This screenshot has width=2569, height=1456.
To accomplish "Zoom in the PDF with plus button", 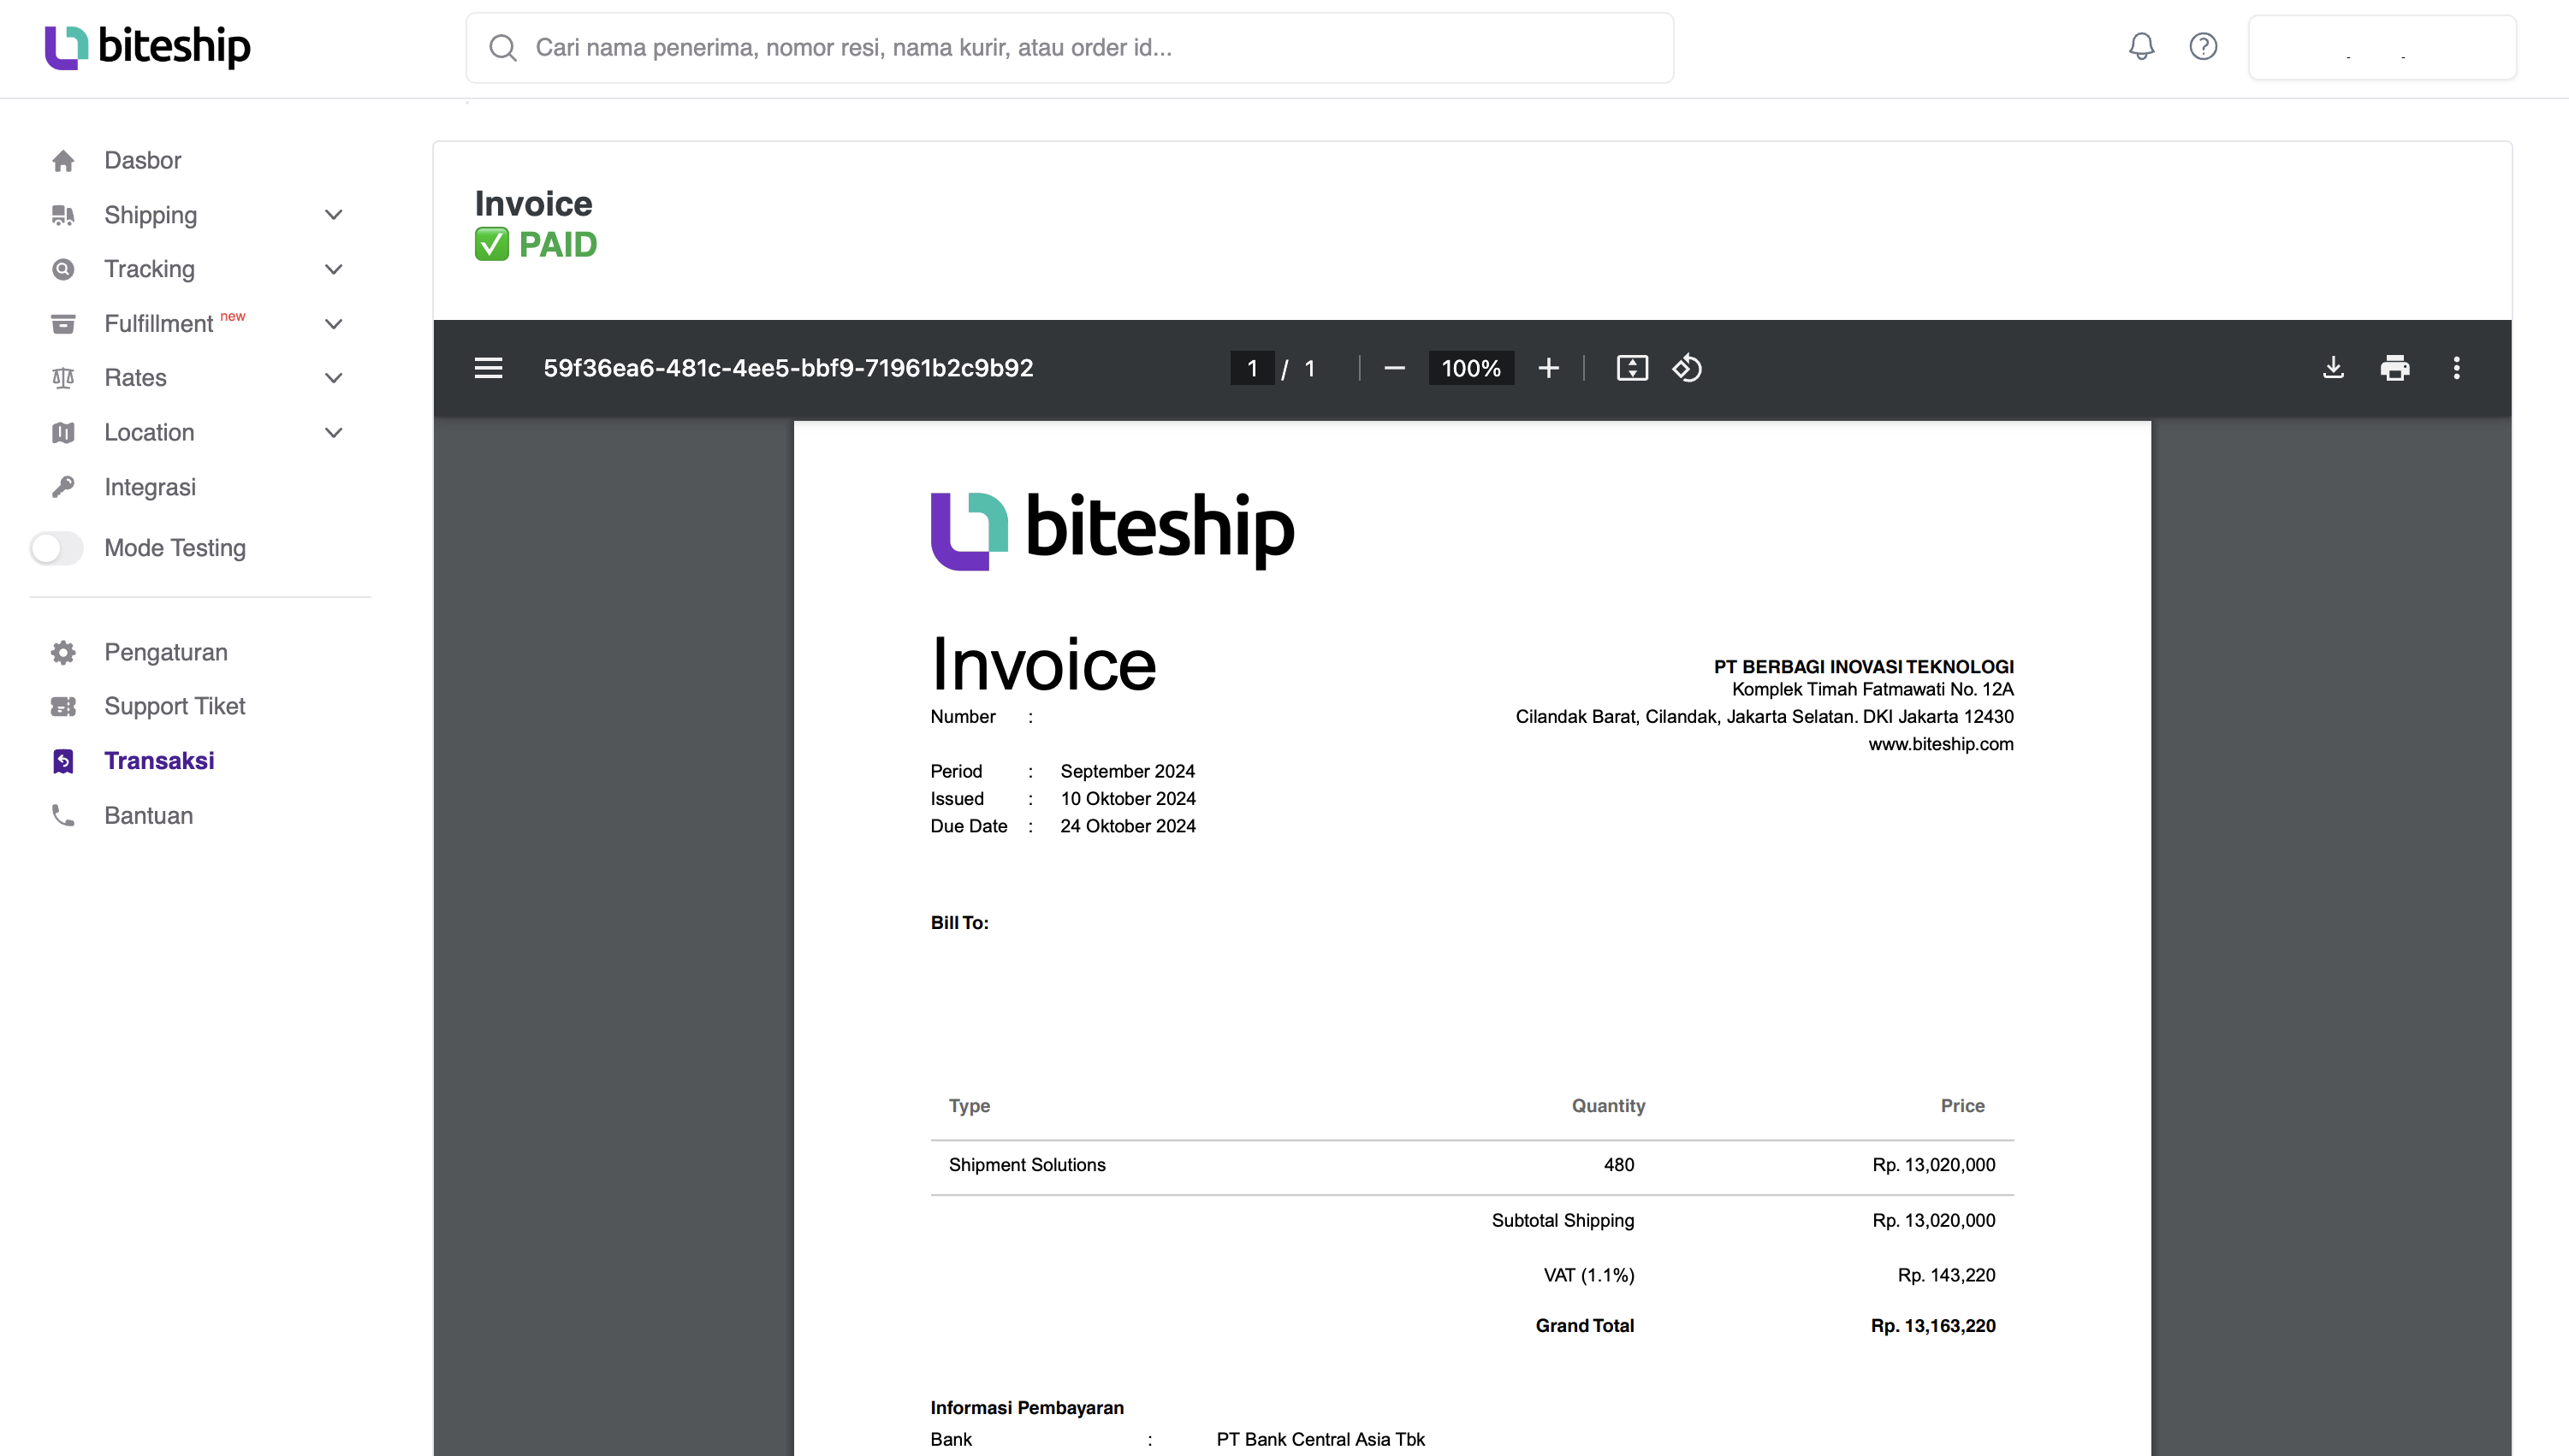I will pos(1549,368).
